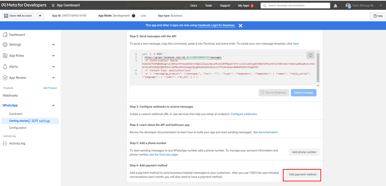386x186 pixels.
Task: Open the Demo WA Account dropdown
Action: tap(23, 16)
